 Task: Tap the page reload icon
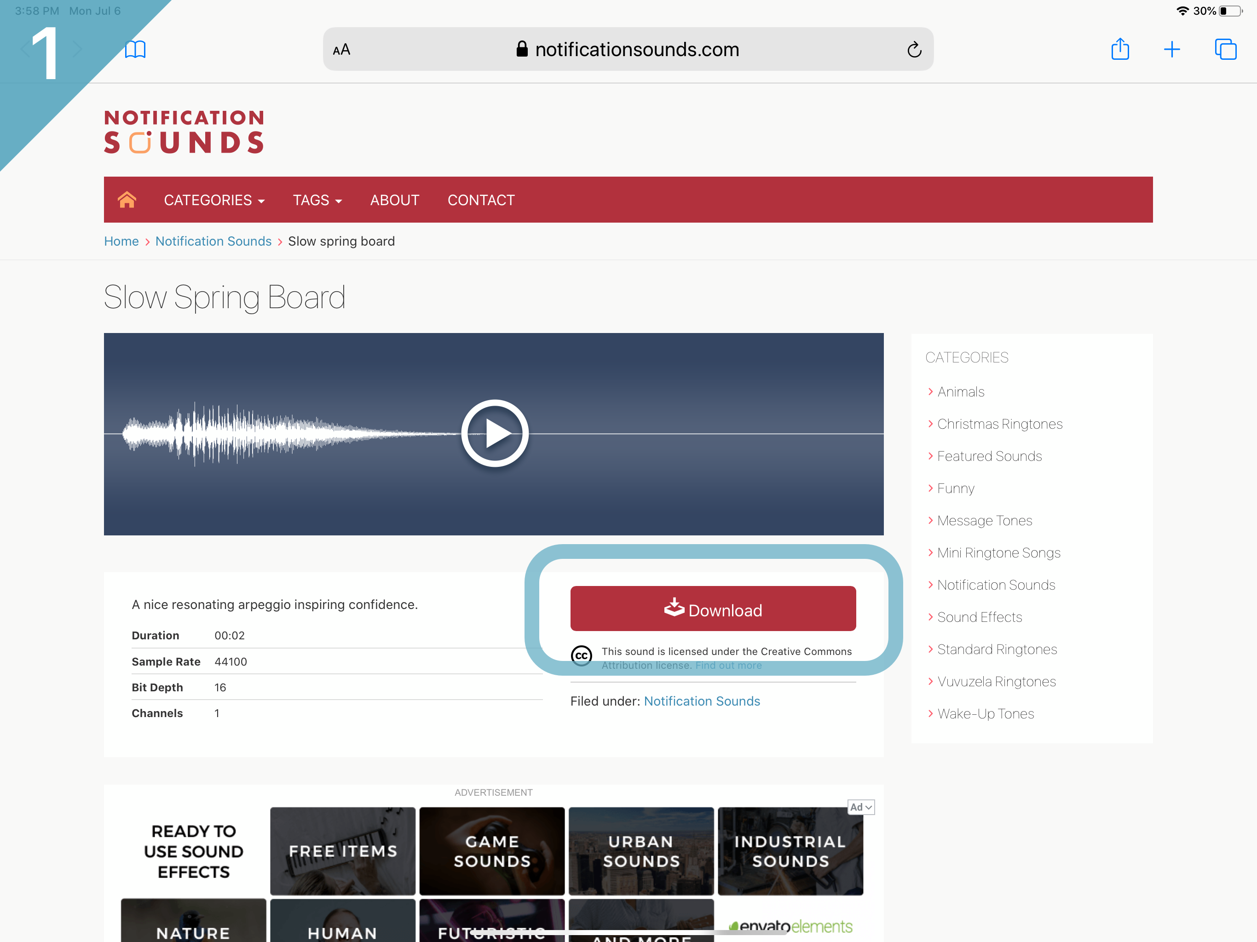click(x=914, y=50)
